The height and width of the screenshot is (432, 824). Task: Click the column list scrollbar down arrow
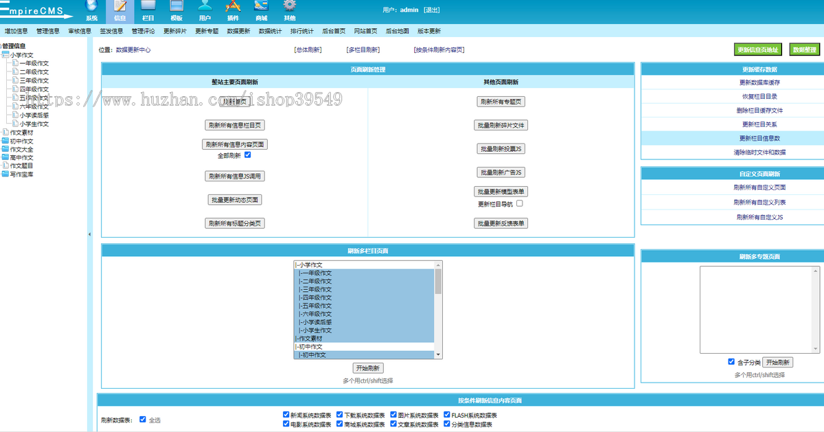[x=438, y=354]
